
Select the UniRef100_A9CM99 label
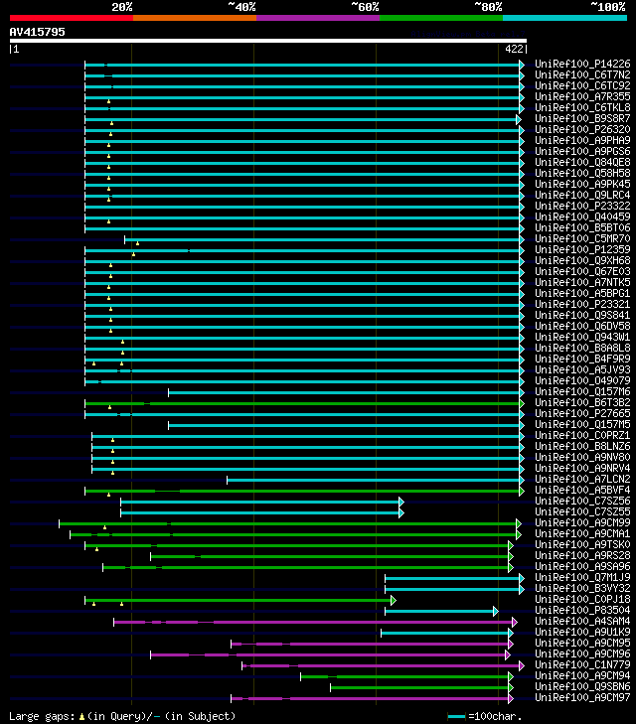click(582, 522)
